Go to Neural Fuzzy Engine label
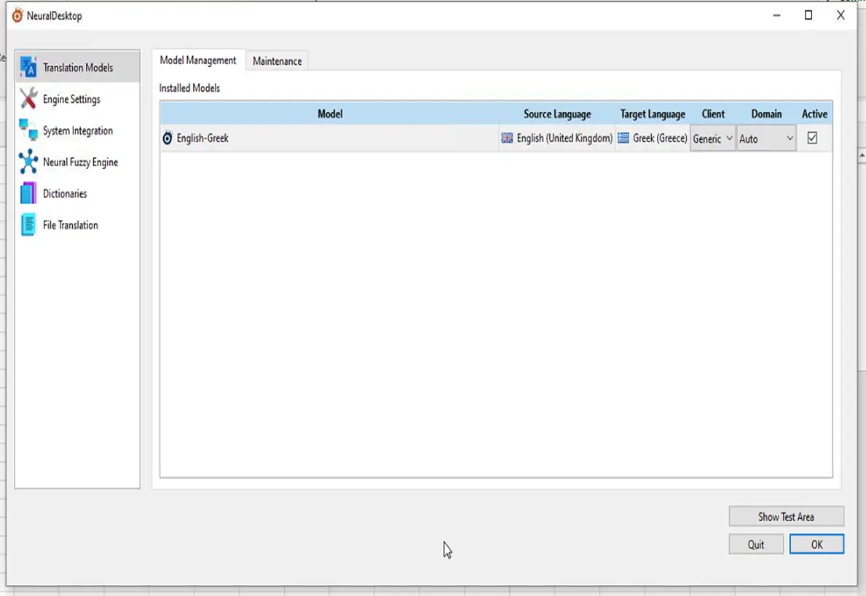This screenshot has width=866, height=596. point(81,162)
